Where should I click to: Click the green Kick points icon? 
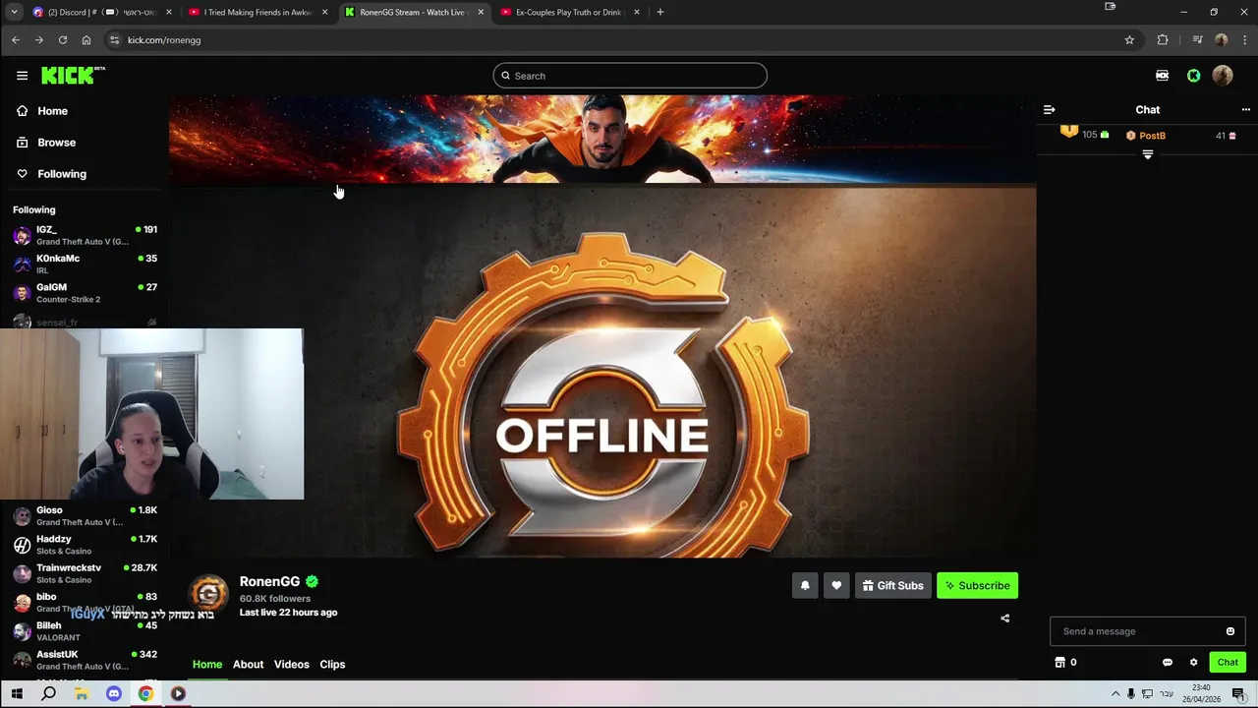(x=1193, y=76)
